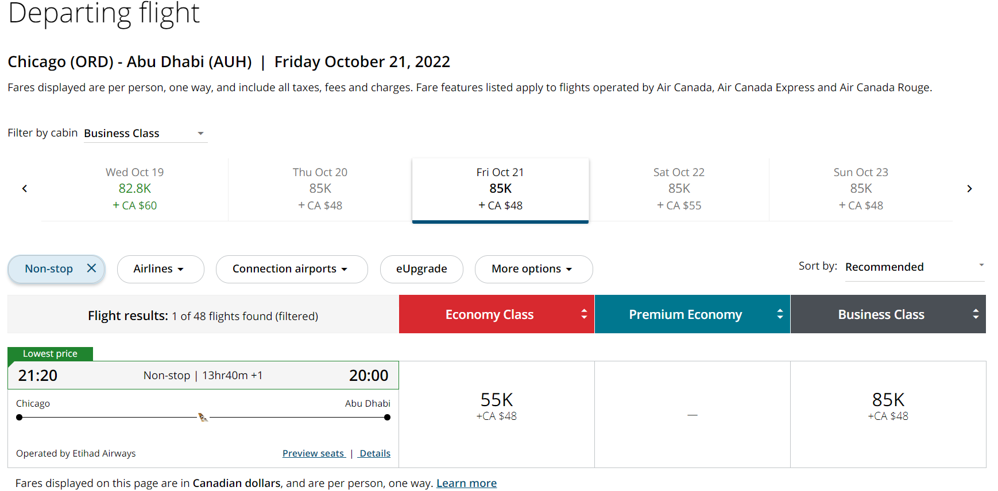This screenshot has width=998, height=491.
Task: Select the Thu Oct 20 departure date
Action: click(320, 188)
